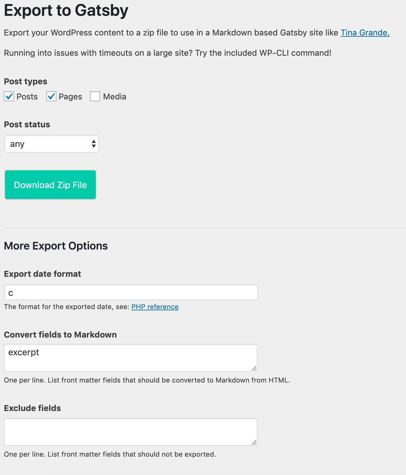Open the Post status dropdown
406x475 pixels.
coord(51,144)
